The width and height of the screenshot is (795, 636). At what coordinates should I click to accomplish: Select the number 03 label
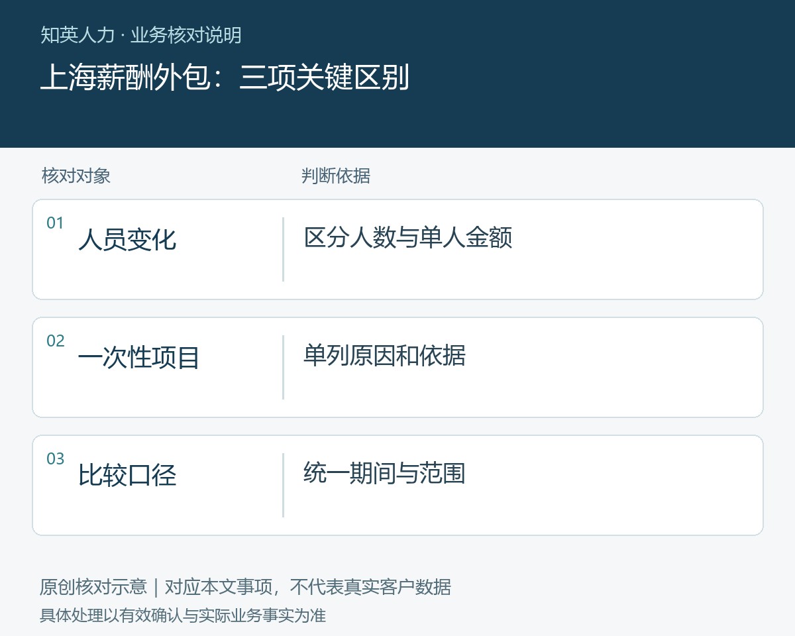pos(55,459)
